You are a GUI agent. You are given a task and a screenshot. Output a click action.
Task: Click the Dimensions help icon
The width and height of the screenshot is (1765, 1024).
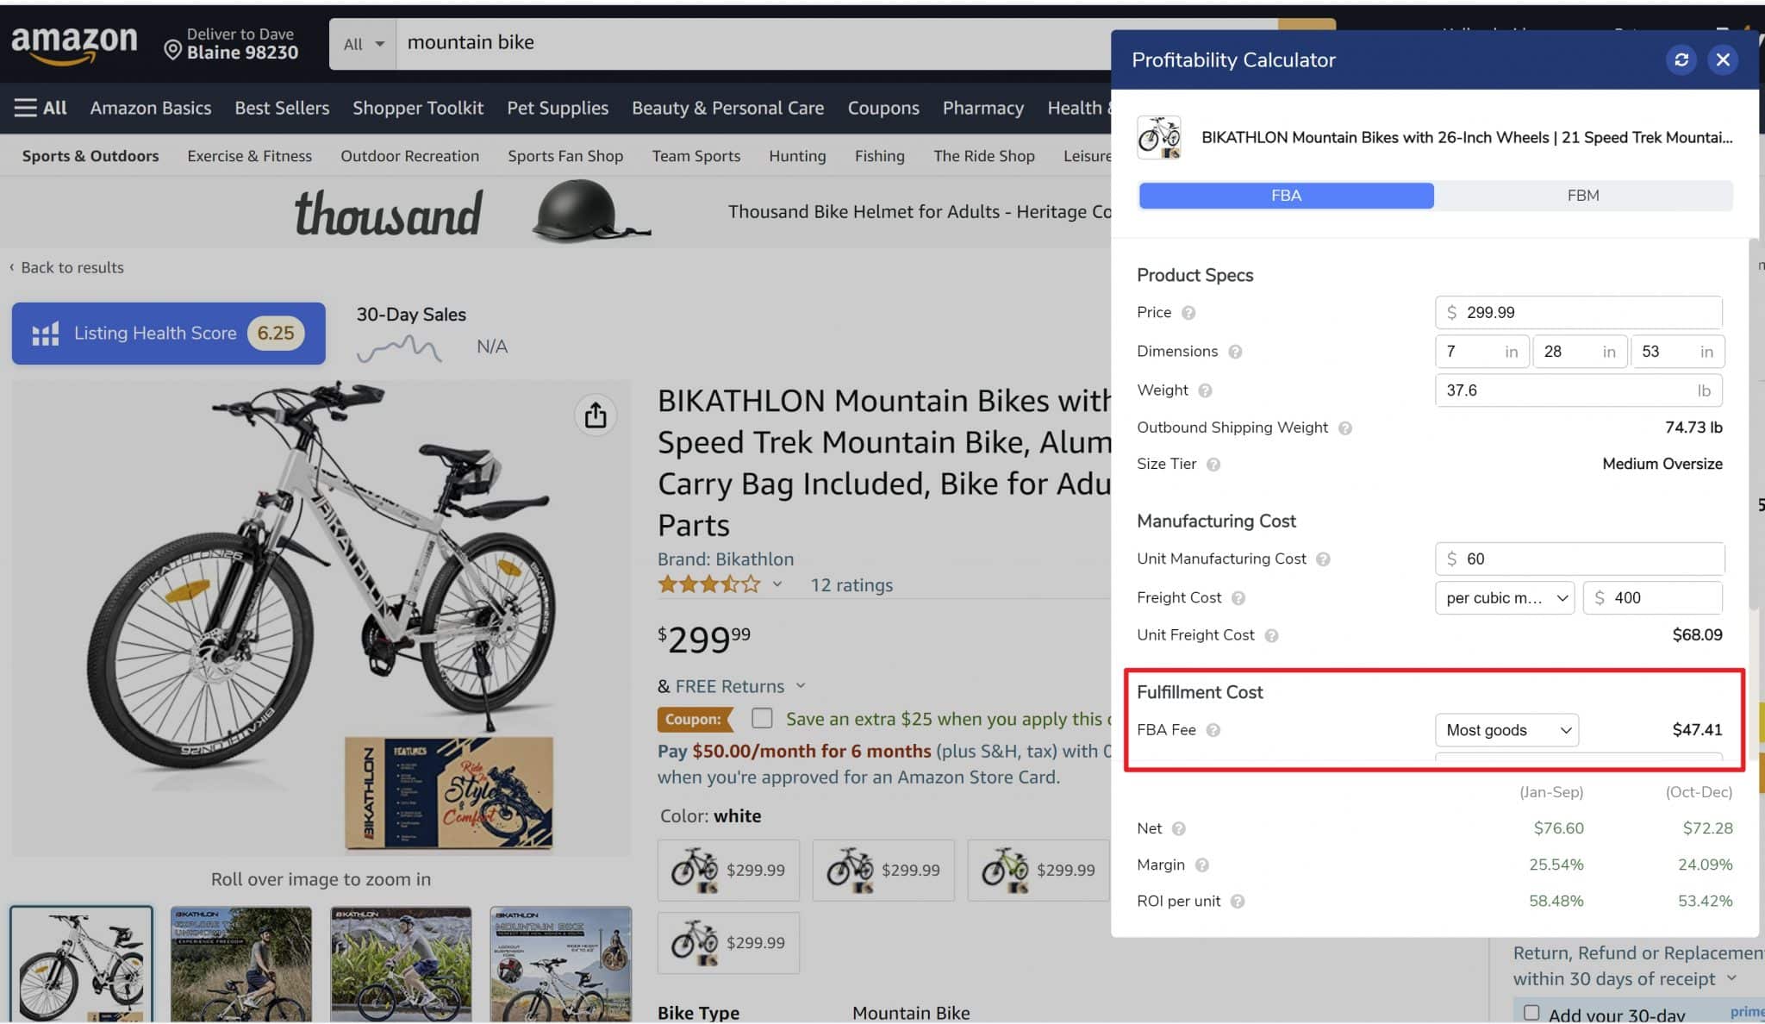click(1235, 352)
